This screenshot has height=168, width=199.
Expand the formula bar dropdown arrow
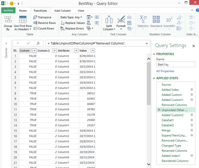click(147, 43)
